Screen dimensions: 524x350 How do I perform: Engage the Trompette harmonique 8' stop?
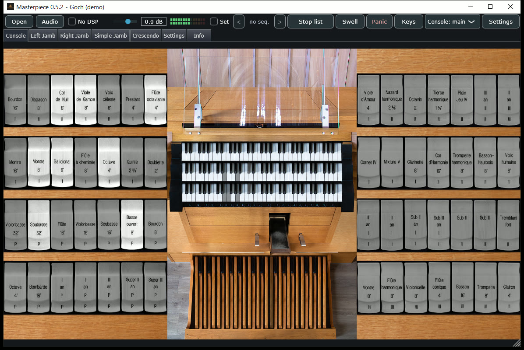pos(462,163)
